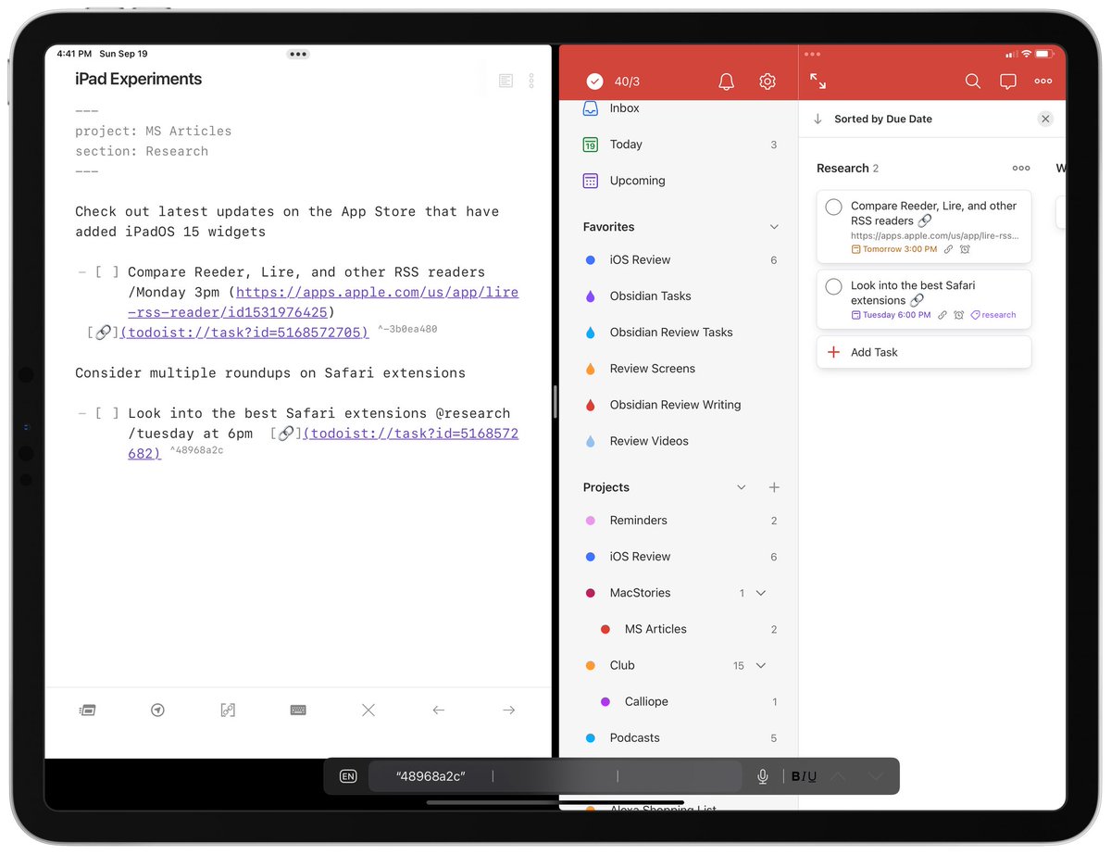Open Todoist settings gear
This screenshot has width=1111, height=855.
(768, 82)
